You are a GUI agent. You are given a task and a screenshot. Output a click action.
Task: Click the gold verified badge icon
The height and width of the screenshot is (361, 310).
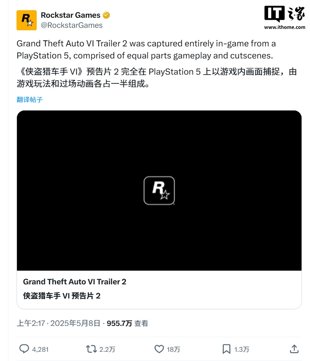coord(106,15)
